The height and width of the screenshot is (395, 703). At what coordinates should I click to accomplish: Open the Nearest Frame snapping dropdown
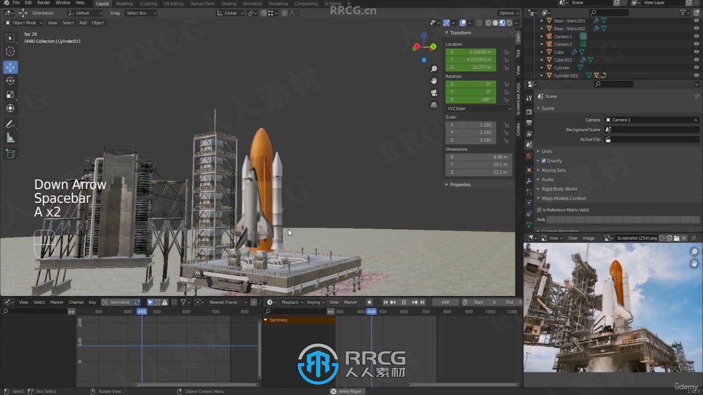coord(227,302)
